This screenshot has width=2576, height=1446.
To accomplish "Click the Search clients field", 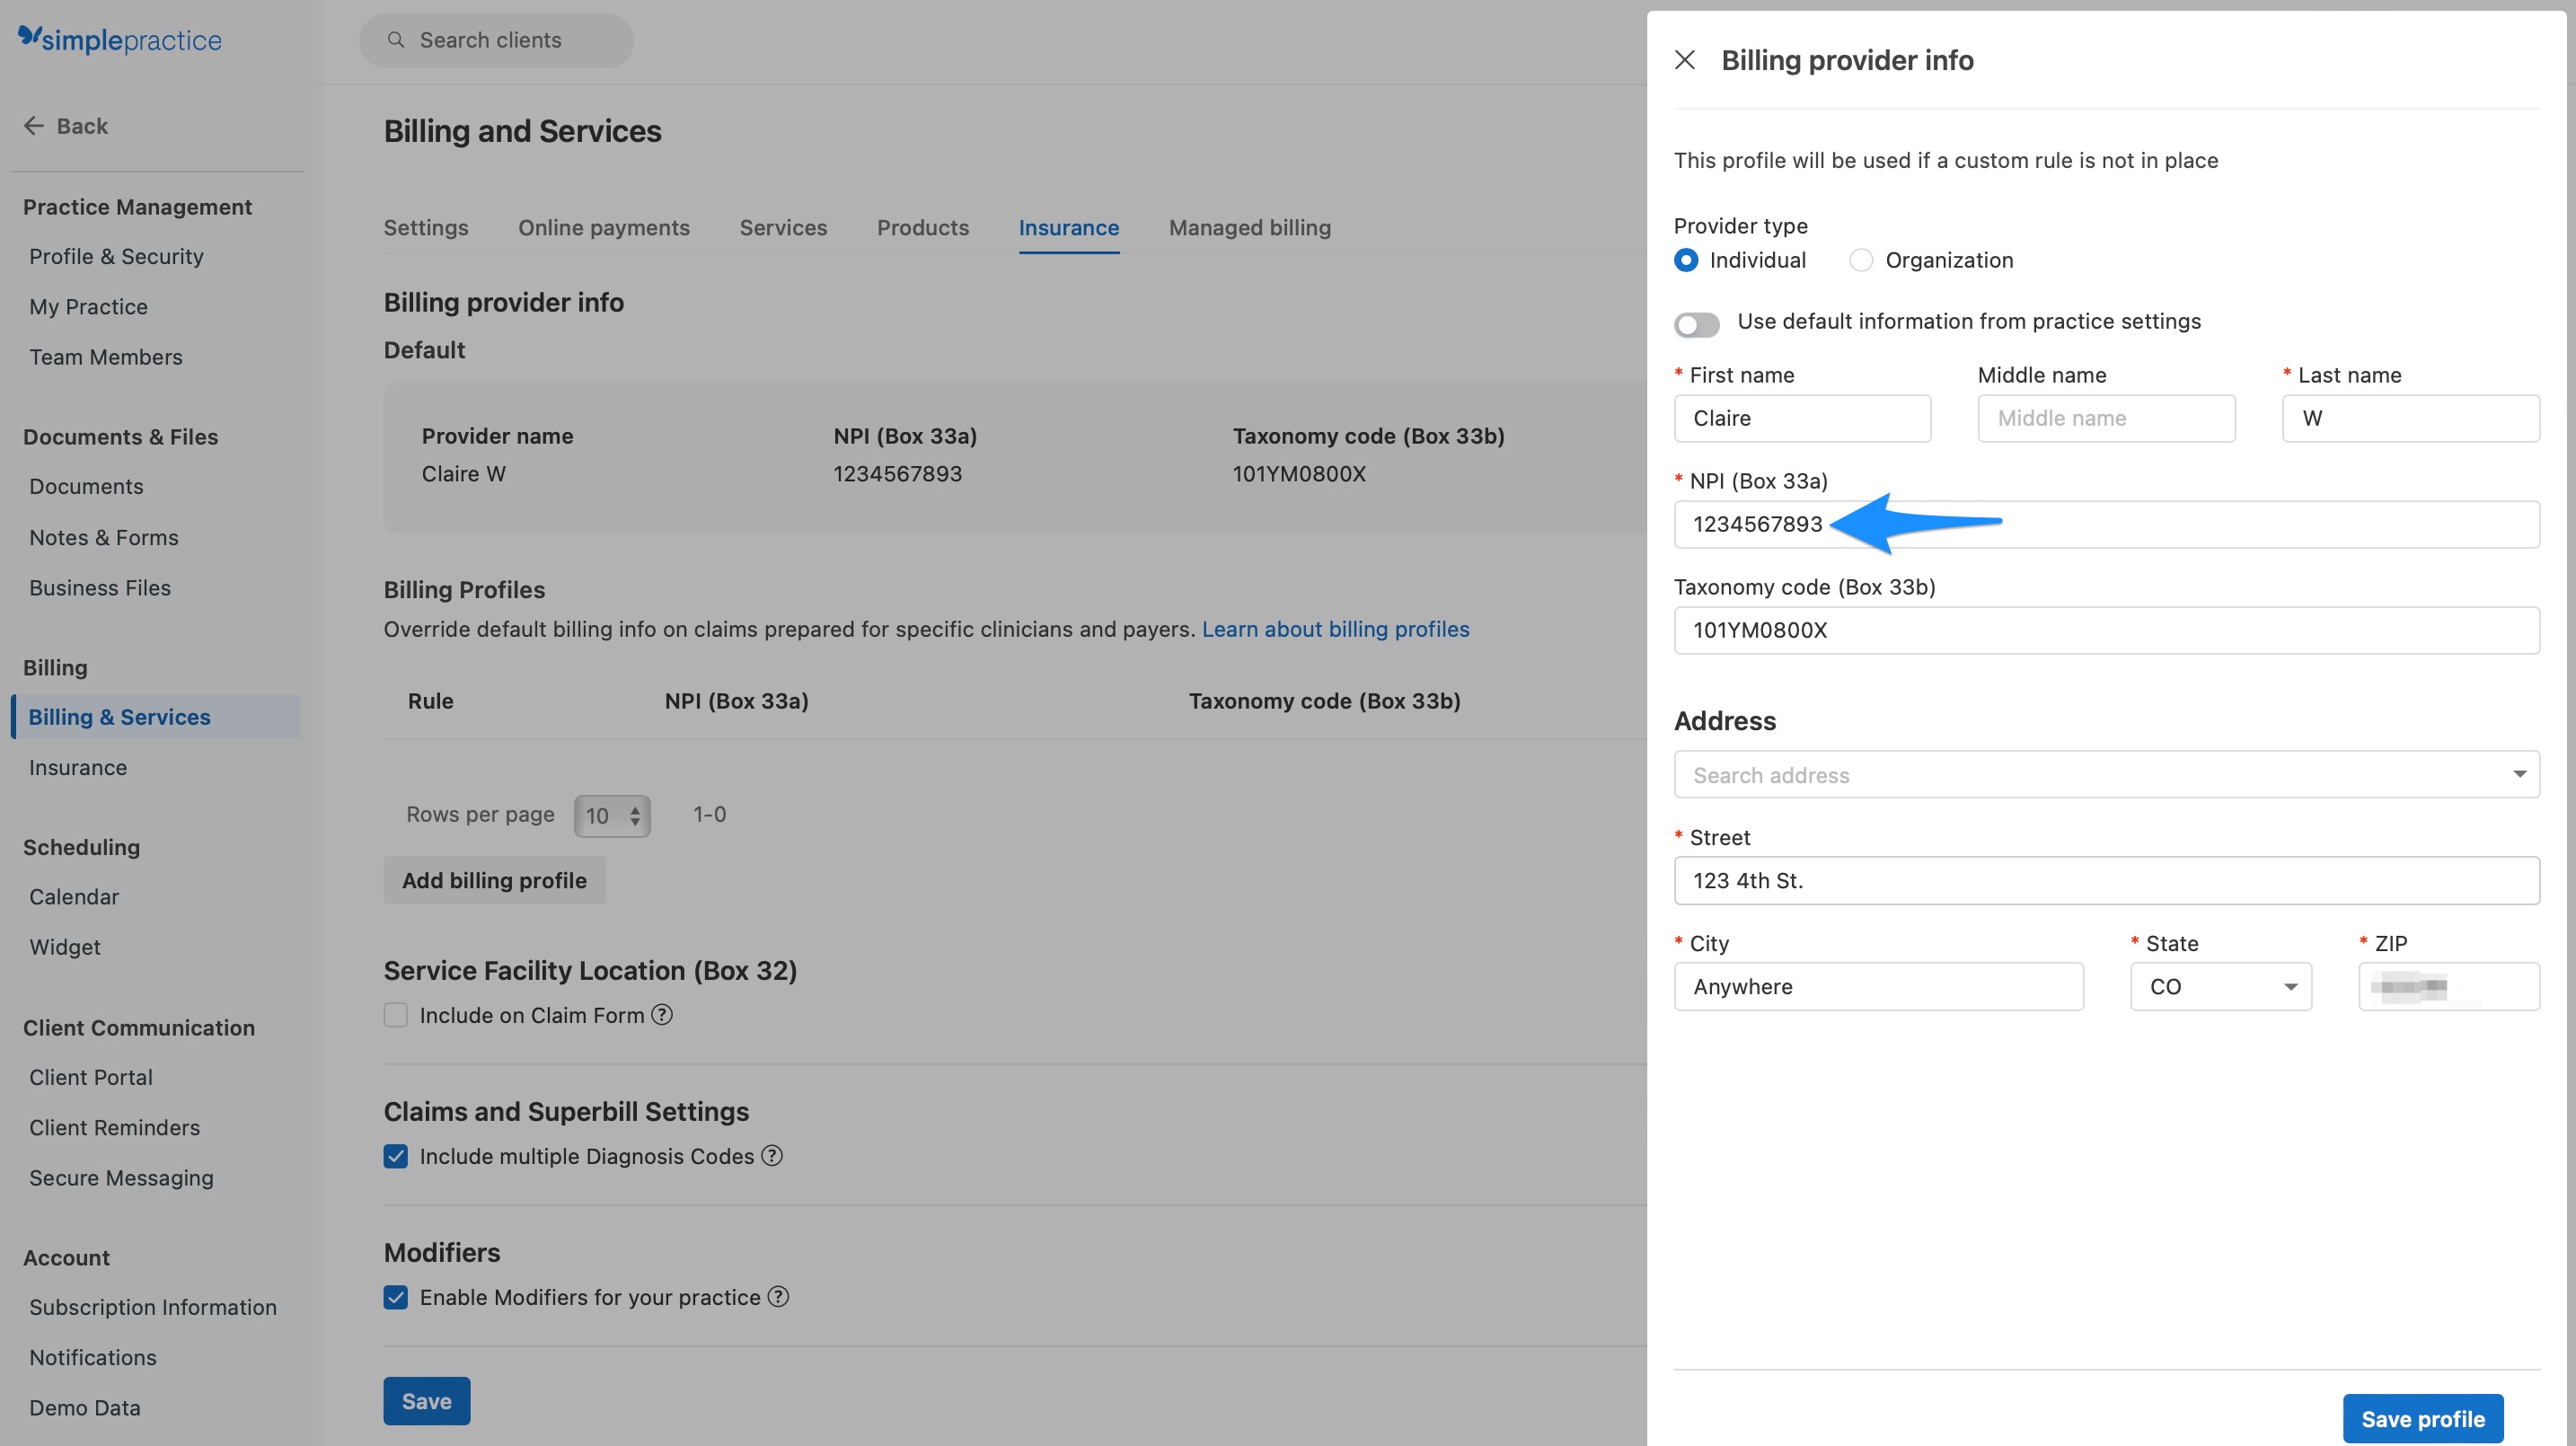I will (x=497, y=40).
